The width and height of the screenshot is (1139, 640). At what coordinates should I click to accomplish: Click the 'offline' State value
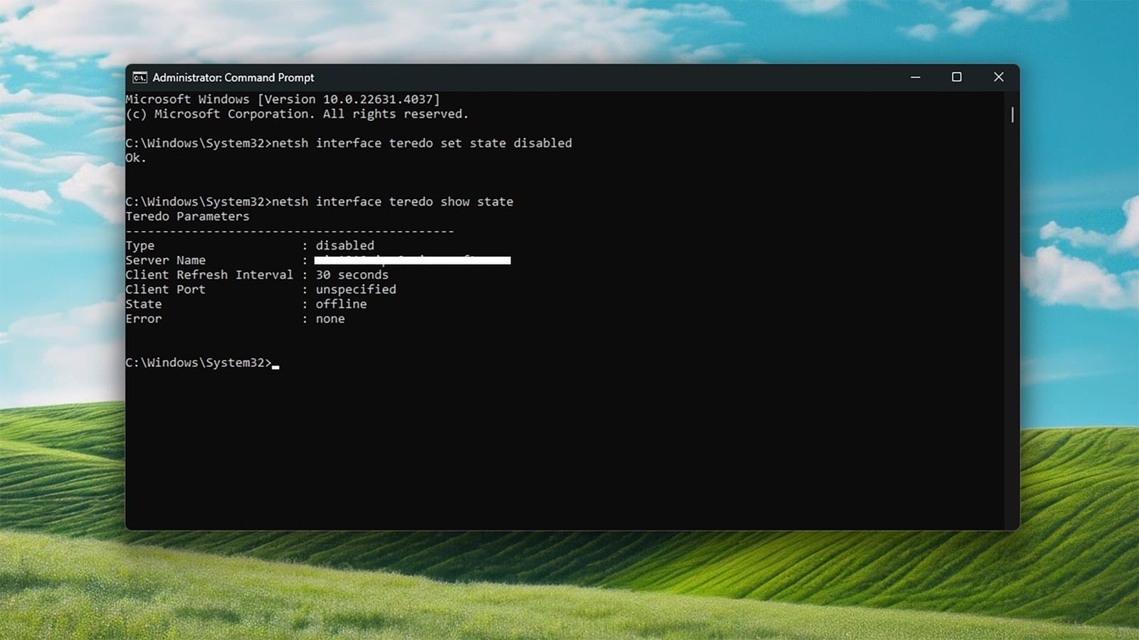point(341,304)
